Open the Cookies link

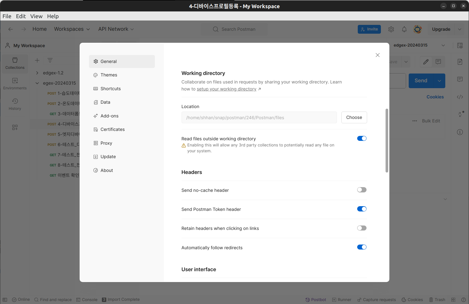pos(435,97)
